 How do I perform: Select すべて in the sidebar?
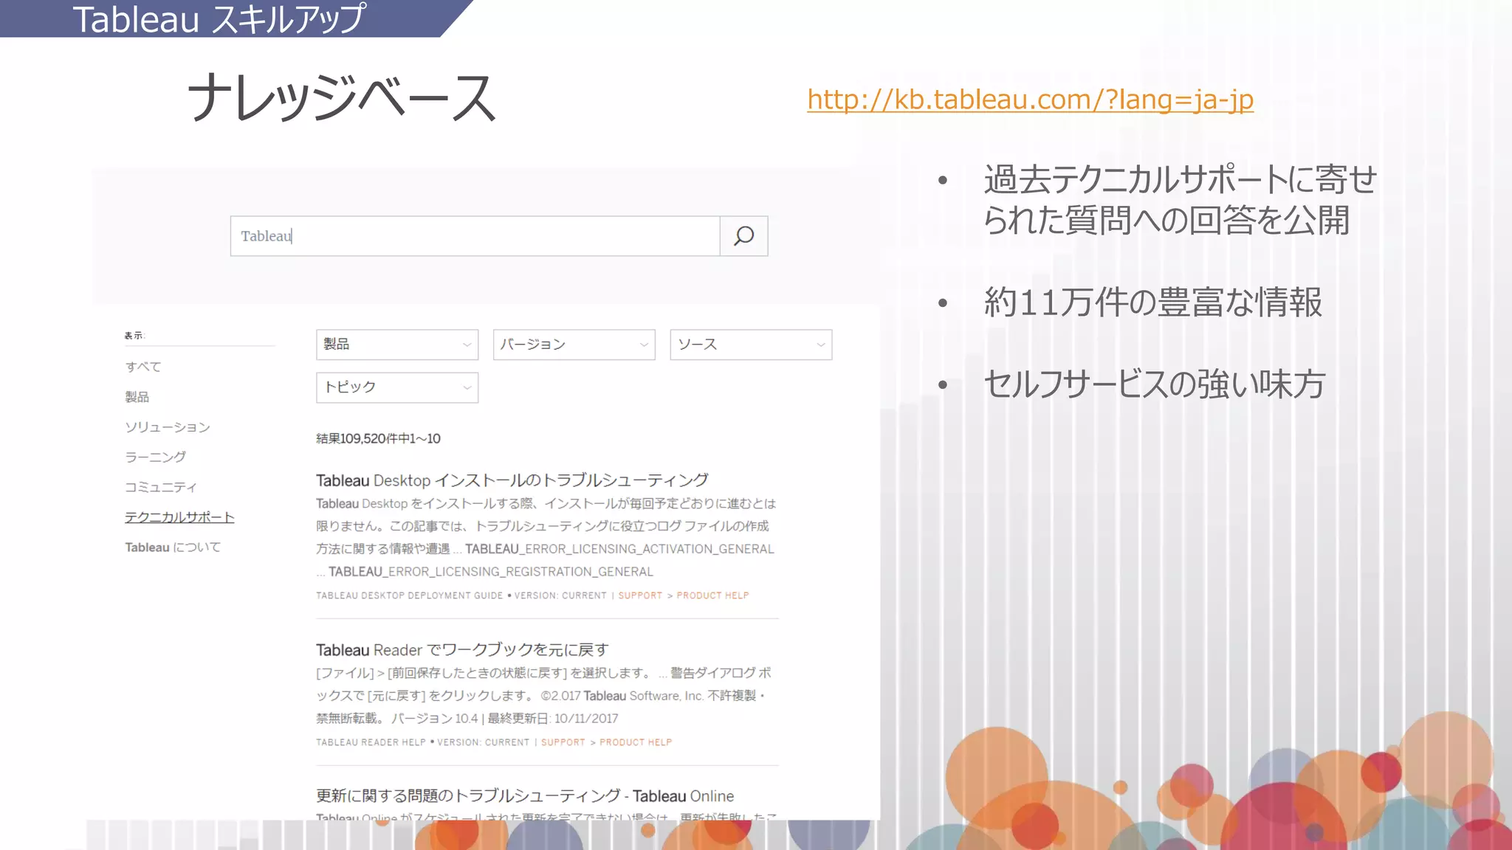point(143,367)
